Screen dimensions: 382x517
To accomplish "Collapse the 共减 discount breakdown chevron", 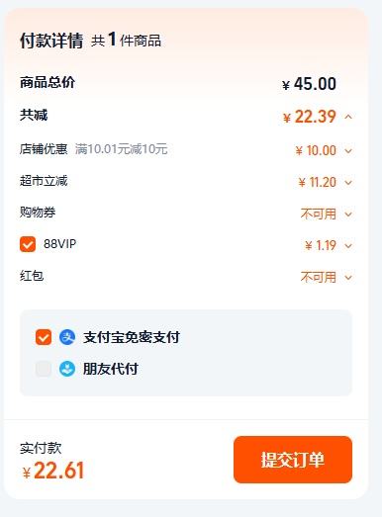I will [348, 117].
